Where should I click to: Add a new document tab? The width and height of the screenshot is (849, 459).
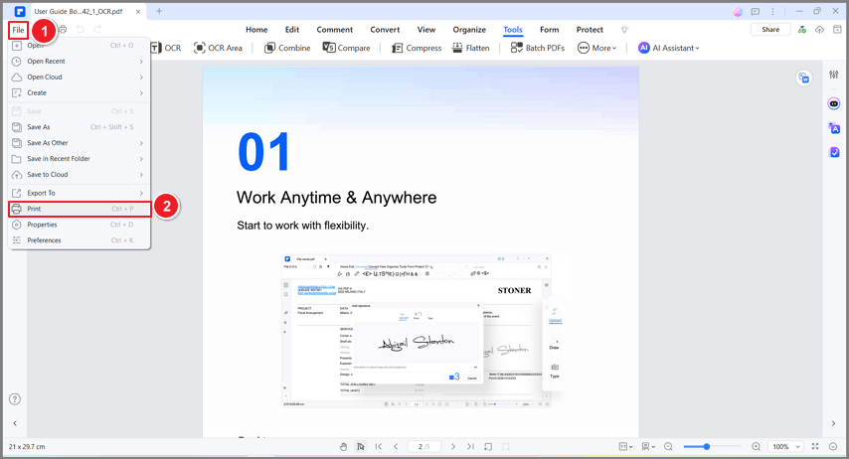click(159, 11)
